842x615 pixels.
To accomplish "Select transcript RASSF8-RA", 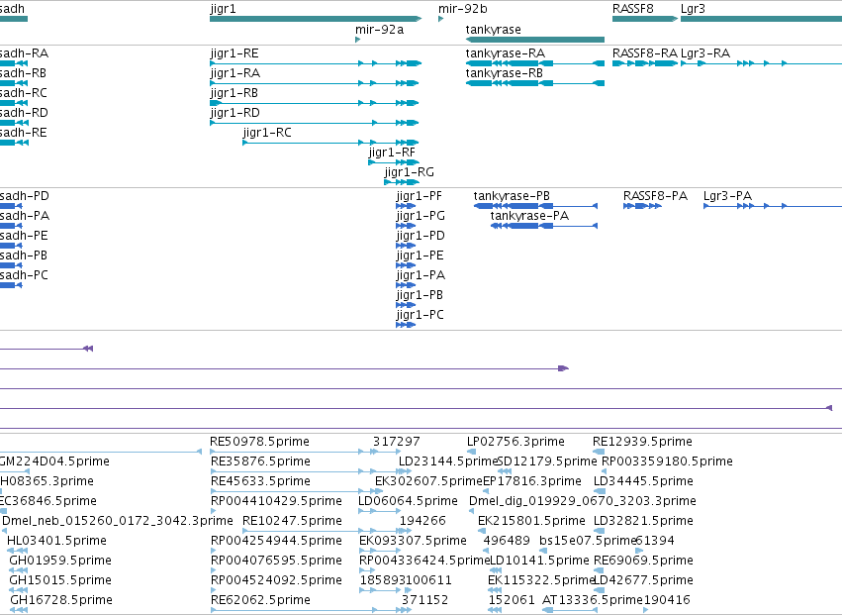I will pyautogui.click(x=645, y=63).
